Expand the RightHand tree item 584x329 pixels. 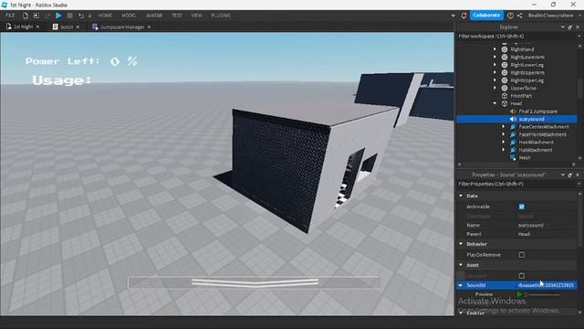click(495, 49)
